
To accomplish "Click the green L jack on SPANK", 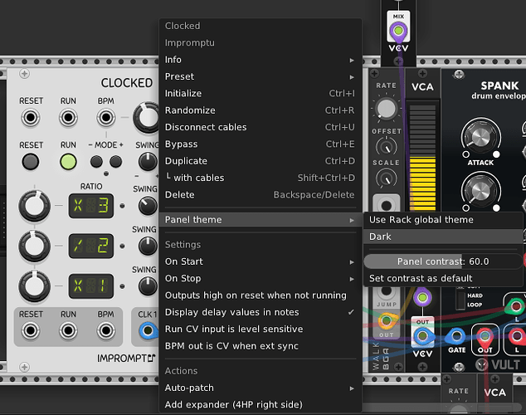I will pos(515,306).
